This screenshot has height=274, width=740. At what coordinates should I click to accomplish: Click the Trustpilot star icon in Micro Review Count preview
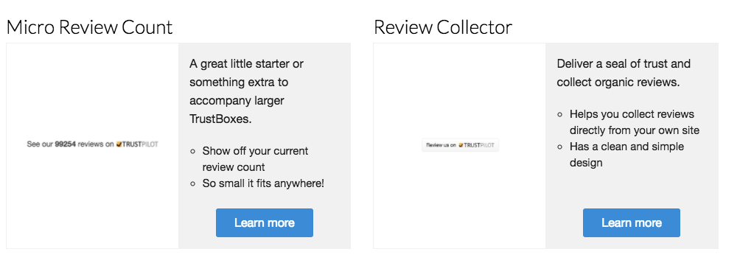click(x=119, y=144)
